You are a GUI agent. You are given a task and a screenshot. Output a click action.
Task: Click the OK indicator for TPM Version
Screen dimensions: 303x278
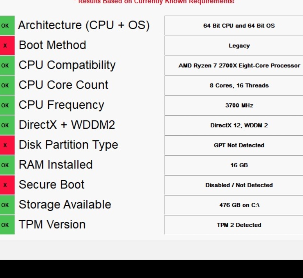click(6, 225)
